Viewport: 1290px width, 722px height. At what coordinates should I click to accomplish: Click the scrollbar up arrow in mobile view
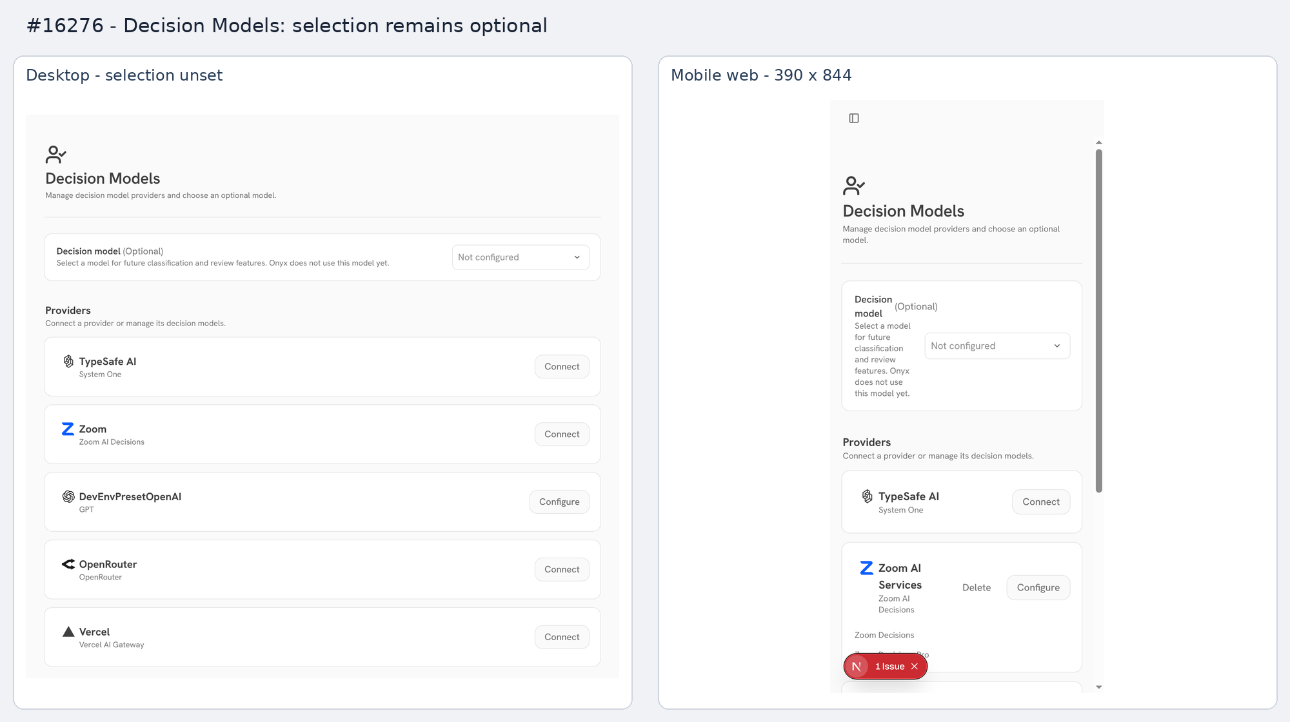click(1099, 142)
